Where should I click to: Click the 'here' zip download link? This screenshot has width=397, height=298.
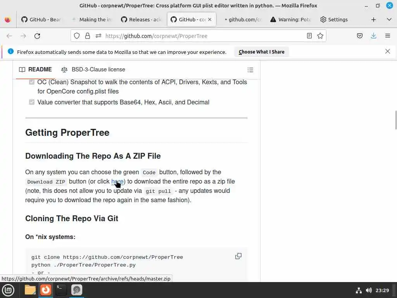point(117,182)
